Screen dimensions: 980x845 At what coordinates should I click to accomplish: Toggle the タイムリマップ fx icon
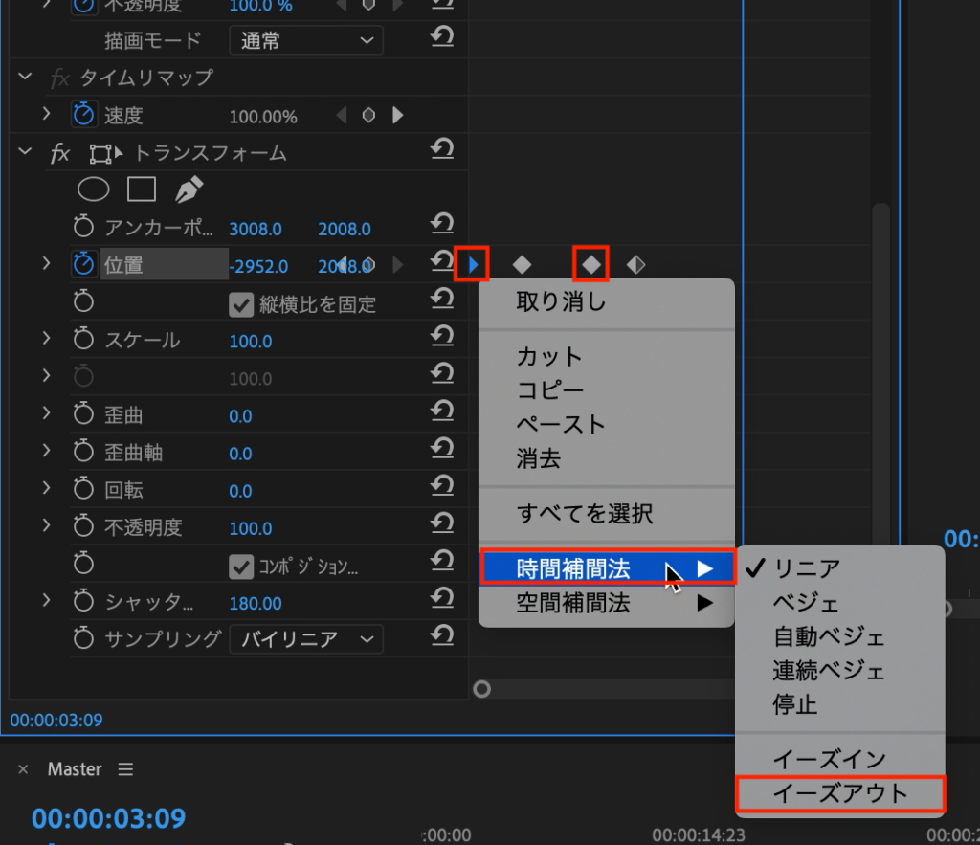(x=60, y=78)
